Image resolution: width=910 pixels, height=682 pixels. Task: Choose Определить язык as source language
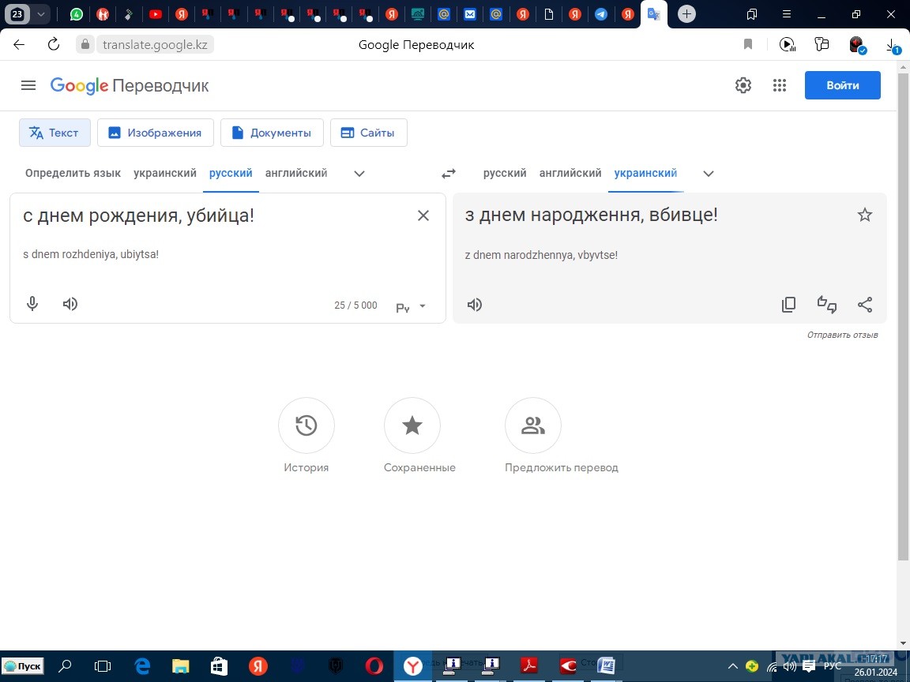coord(73,173)
